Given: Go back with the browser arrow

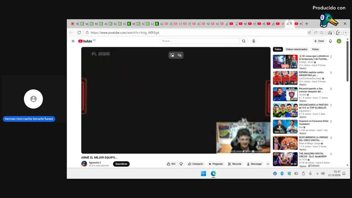Looking at the screenshot, I should pyautogui.click(x=71, y=32).
